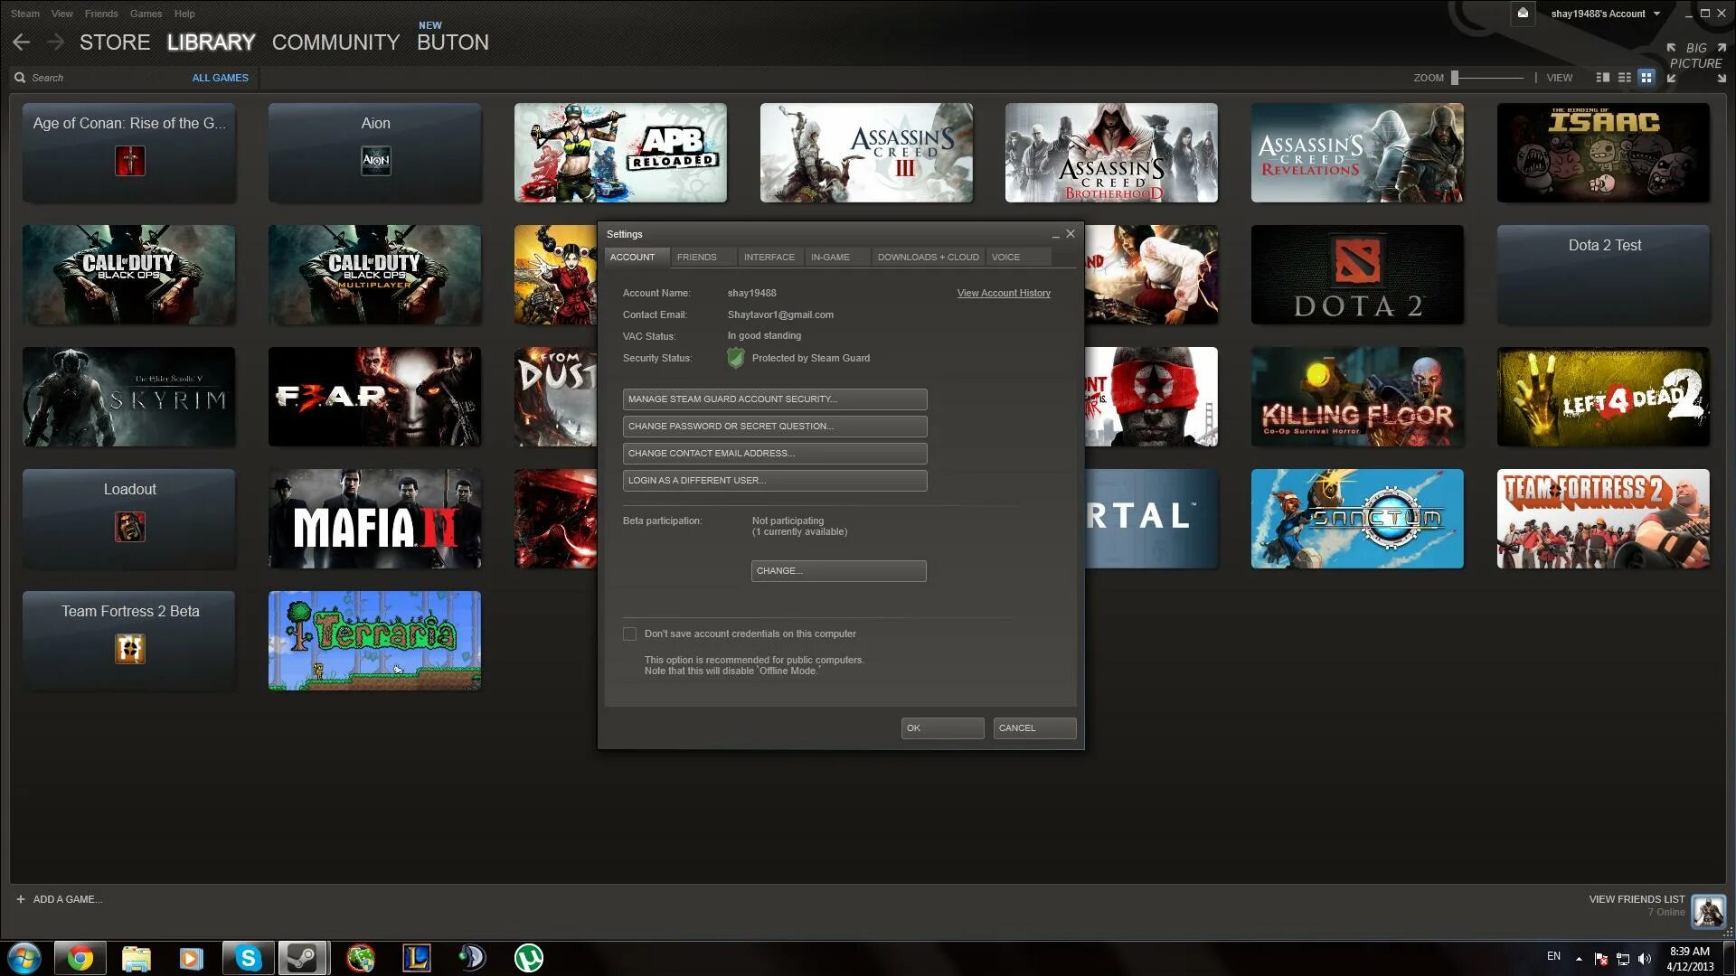The image size is (1736, 976).
Task: Open the Steam menu
Action: 25,14
